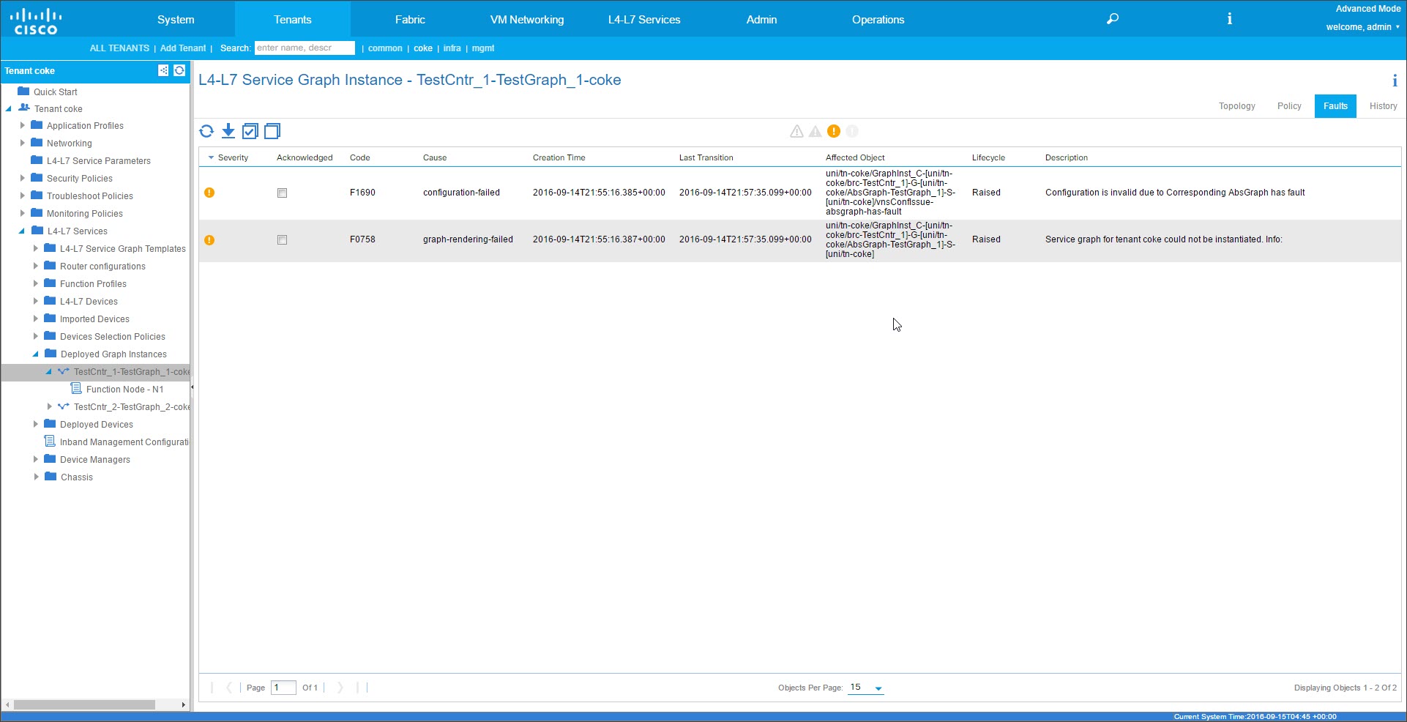The width and height of the screenshot is (1407, 722).
Task: Open the common tenant link
Action: pyautogui.click(x=385, y=48)
